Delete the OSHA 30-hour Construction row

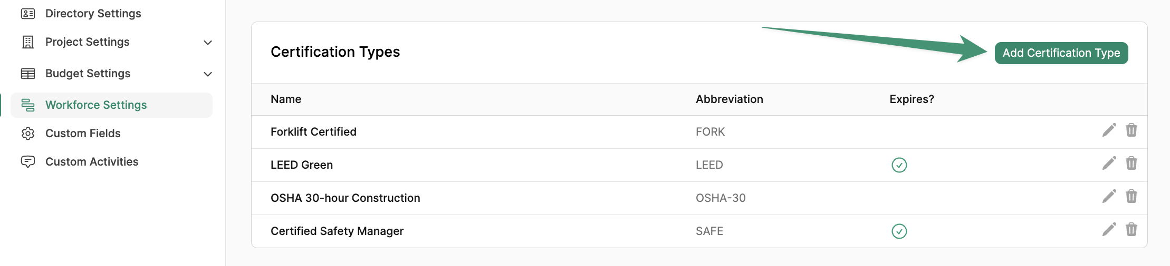(1131, 196)
